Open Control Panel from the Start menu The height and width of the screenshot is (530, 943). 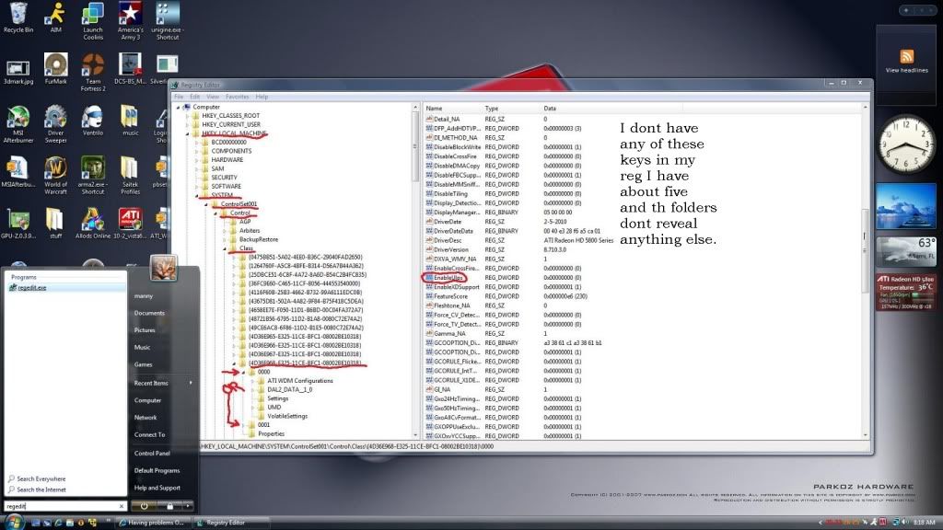click(x=152, y=453)
